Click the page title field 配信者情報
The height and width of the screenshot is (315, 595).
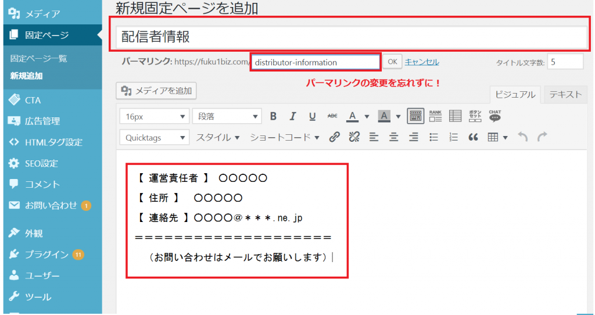coord(352,37)
